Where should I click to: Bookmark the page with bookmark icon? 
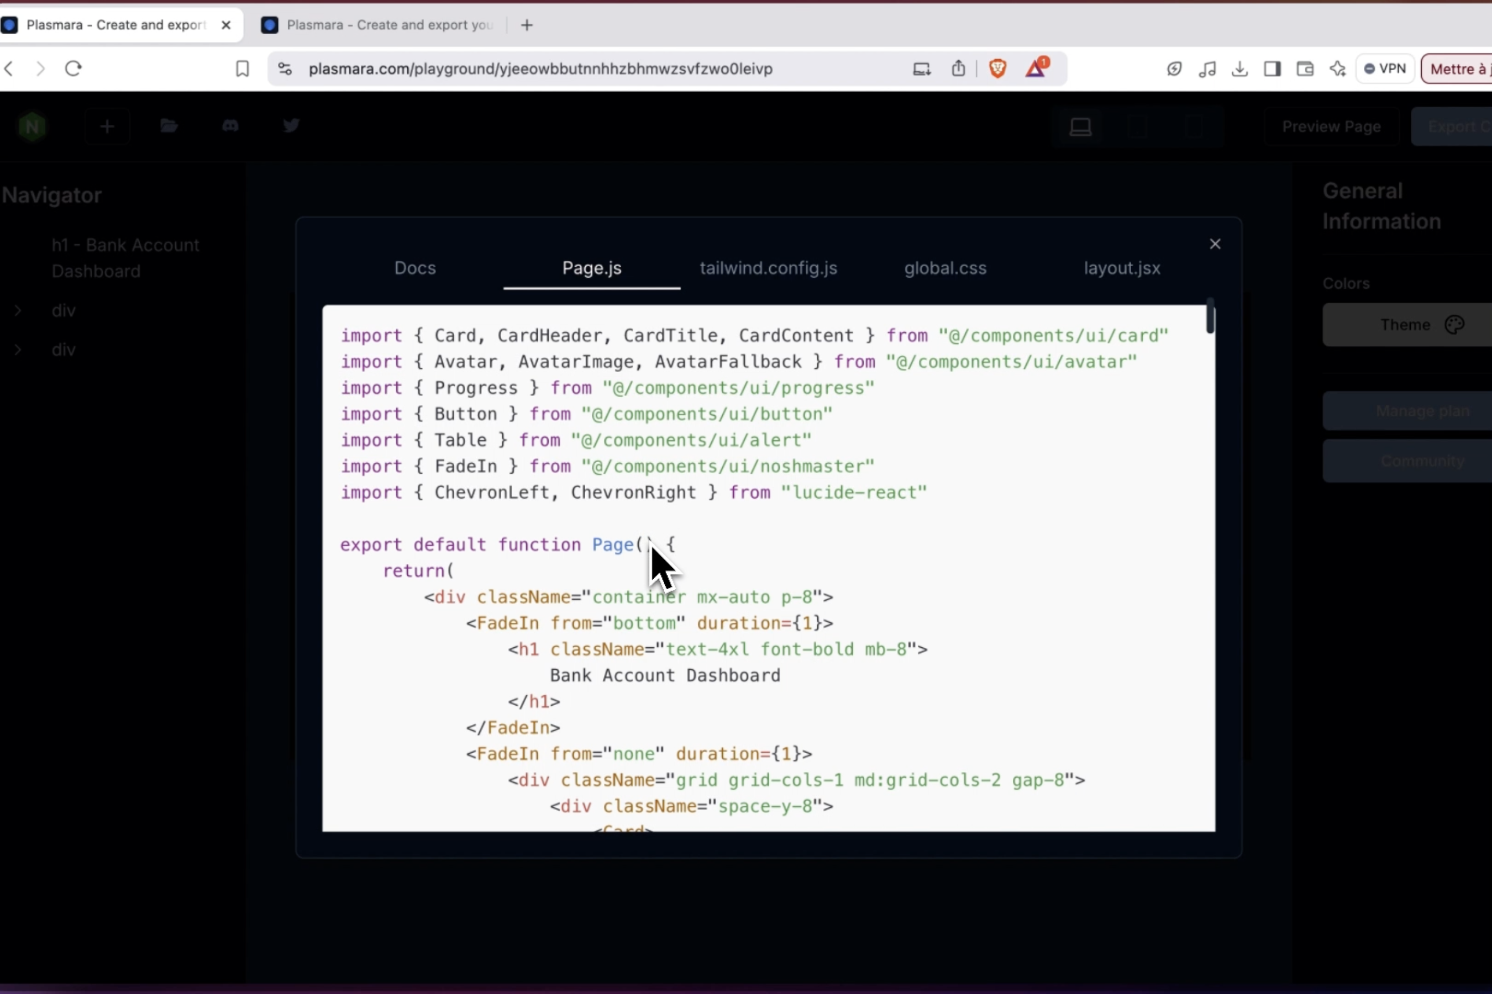(243, 68)
